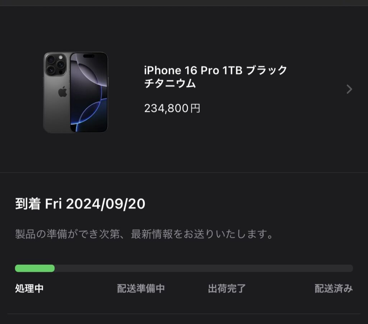Select the 配送準備中 status step

tap(141, 288)
